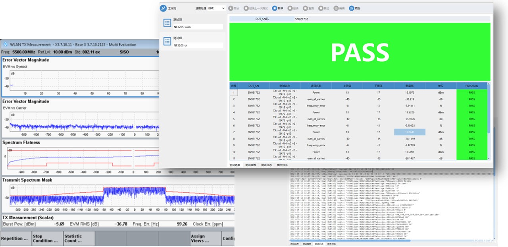Screen dimensions: 508x247
Task: Click the 编辑 edit toolbar icon
Action: coord(336,8)
